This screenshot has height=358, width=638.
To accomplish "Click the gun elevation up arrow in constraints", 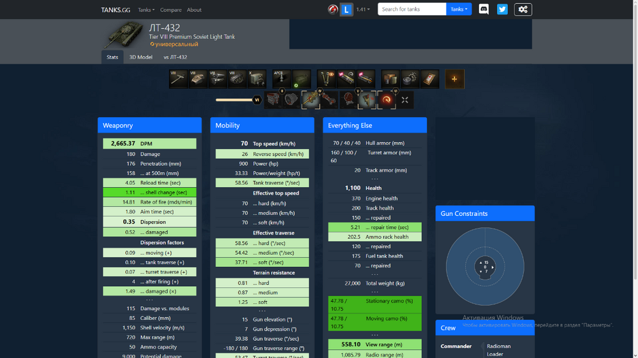I will click(x=480, y=262).
